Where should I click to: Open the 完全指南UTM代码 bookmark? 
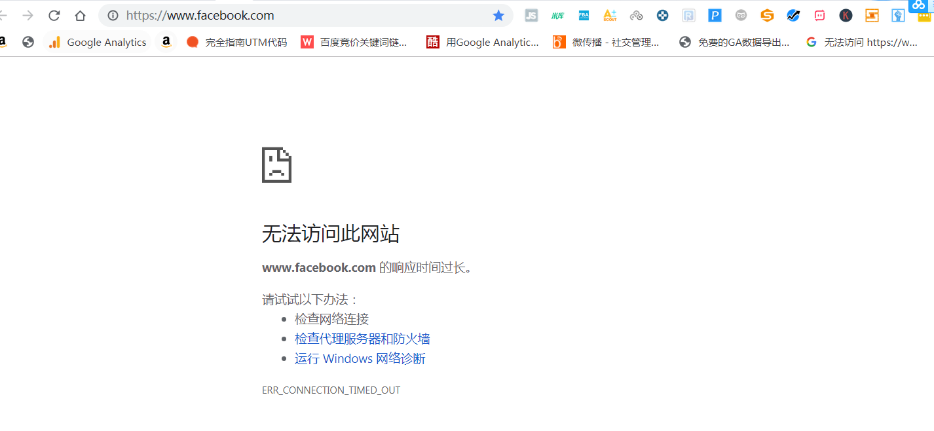237,43
